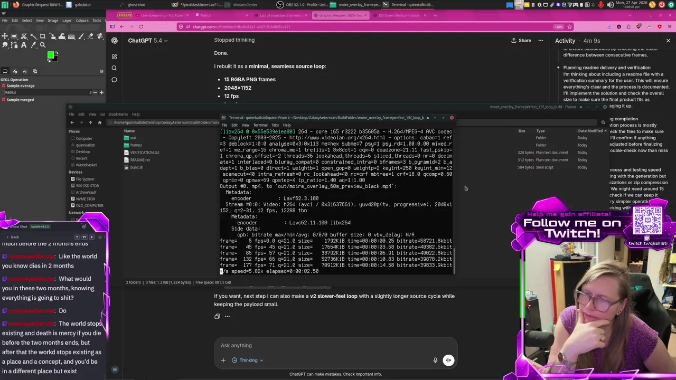Expand the Thinking mode dropdown

247,360
